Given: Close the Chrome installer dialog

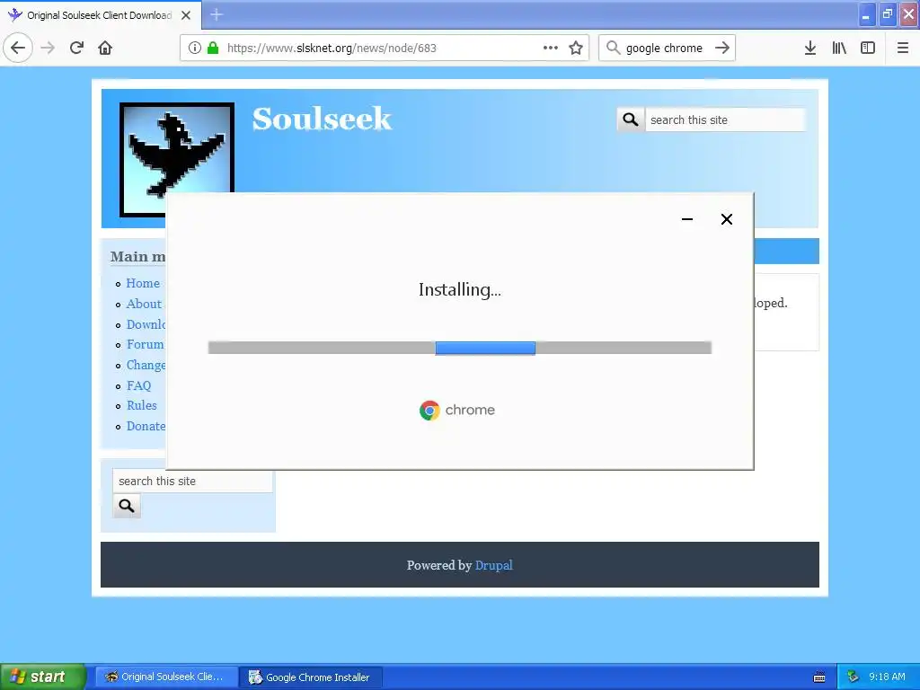Looking at the screenshot, I should tap(726, 219).
